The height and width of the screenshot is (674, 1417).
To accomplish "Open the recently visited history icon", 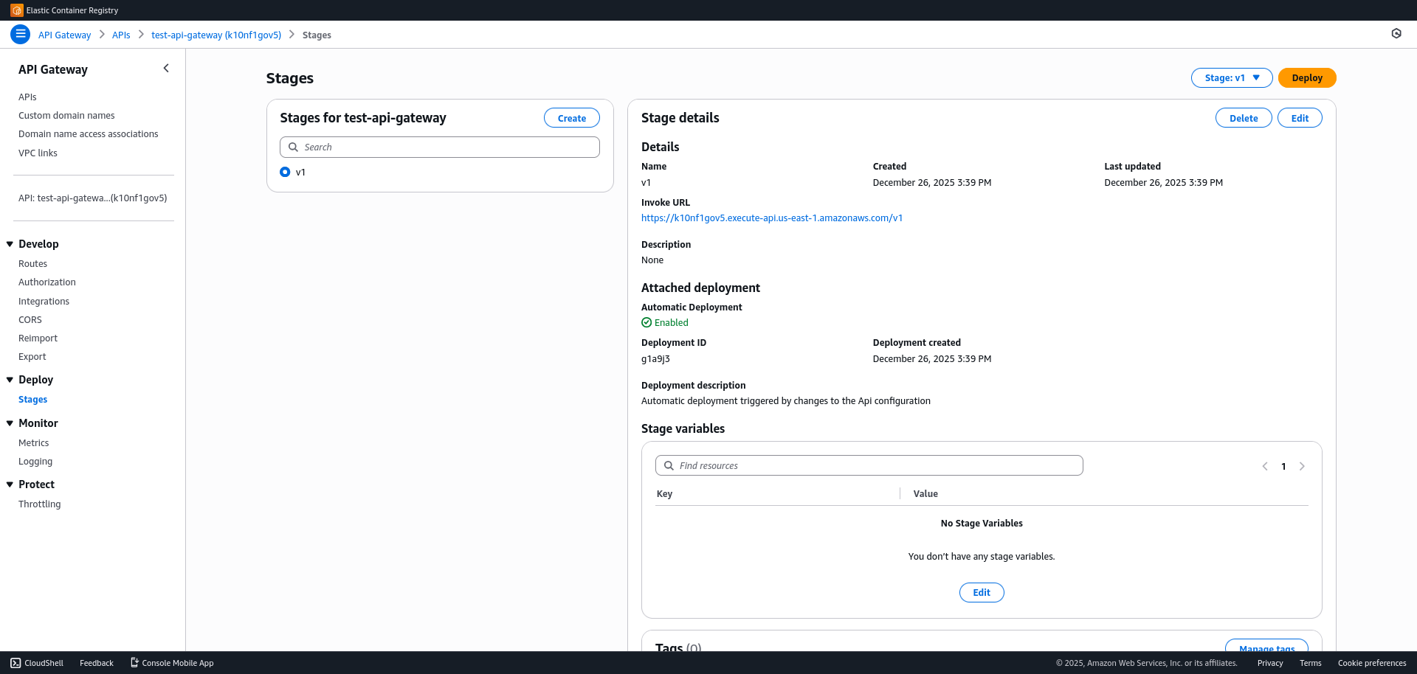I will (1396, 33).
